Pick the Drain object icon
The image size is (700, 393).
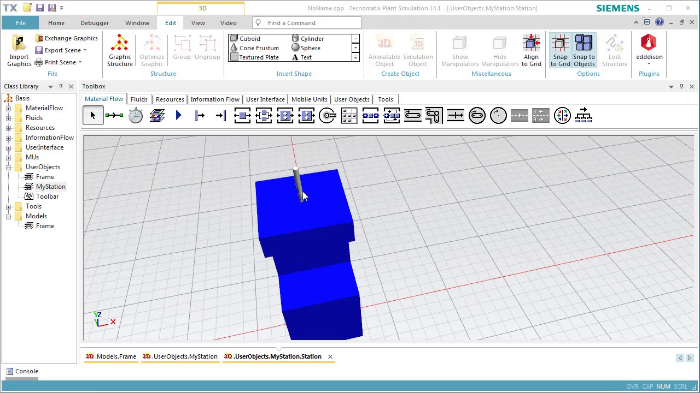click(x=221, y=115)
